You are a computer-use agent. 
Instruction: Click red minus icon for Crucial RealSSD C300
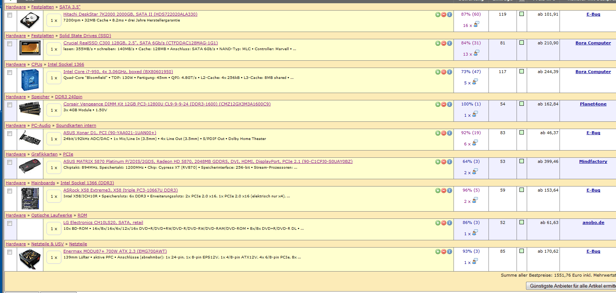click(x=444, y=43)
